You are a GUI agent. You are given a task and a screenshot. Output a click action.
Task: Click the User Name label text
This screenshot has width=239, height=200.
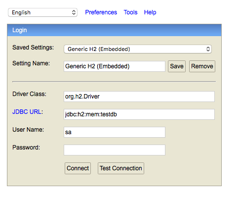click(x=28, y=130)
